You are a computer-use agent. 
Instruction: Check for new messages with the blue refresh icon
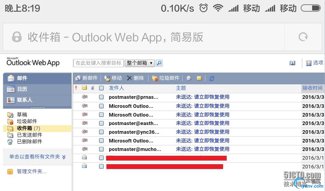[x=212, y=78]
